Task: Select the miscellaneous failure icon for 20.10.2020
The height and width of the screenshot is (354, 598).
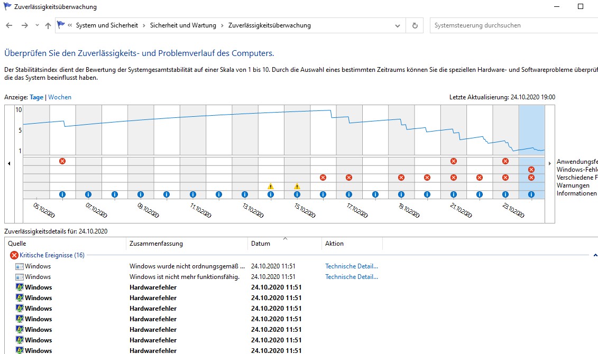Action: click(x=427, y=178)
